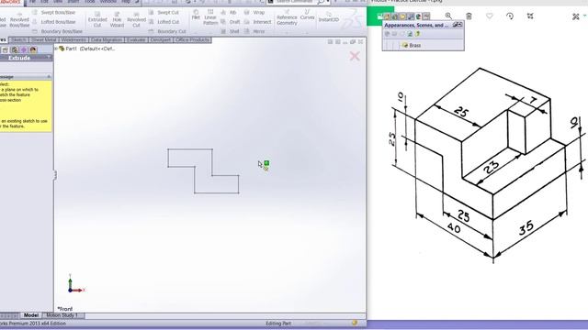The image size is (588, 330).
Task: Expand the Edit & Create dropdown arrow
Action: pos(585,16)
